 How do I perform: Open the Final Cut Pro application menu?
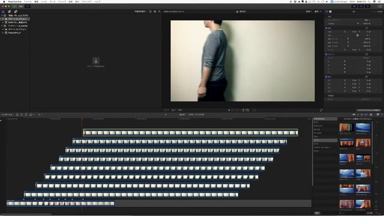tap(14, 1)
